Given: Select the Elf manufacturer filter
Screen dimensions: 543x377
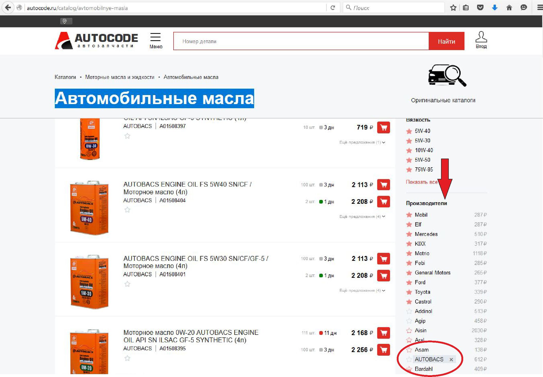Looking at the screenshot, I should click(x=418, y=224).
